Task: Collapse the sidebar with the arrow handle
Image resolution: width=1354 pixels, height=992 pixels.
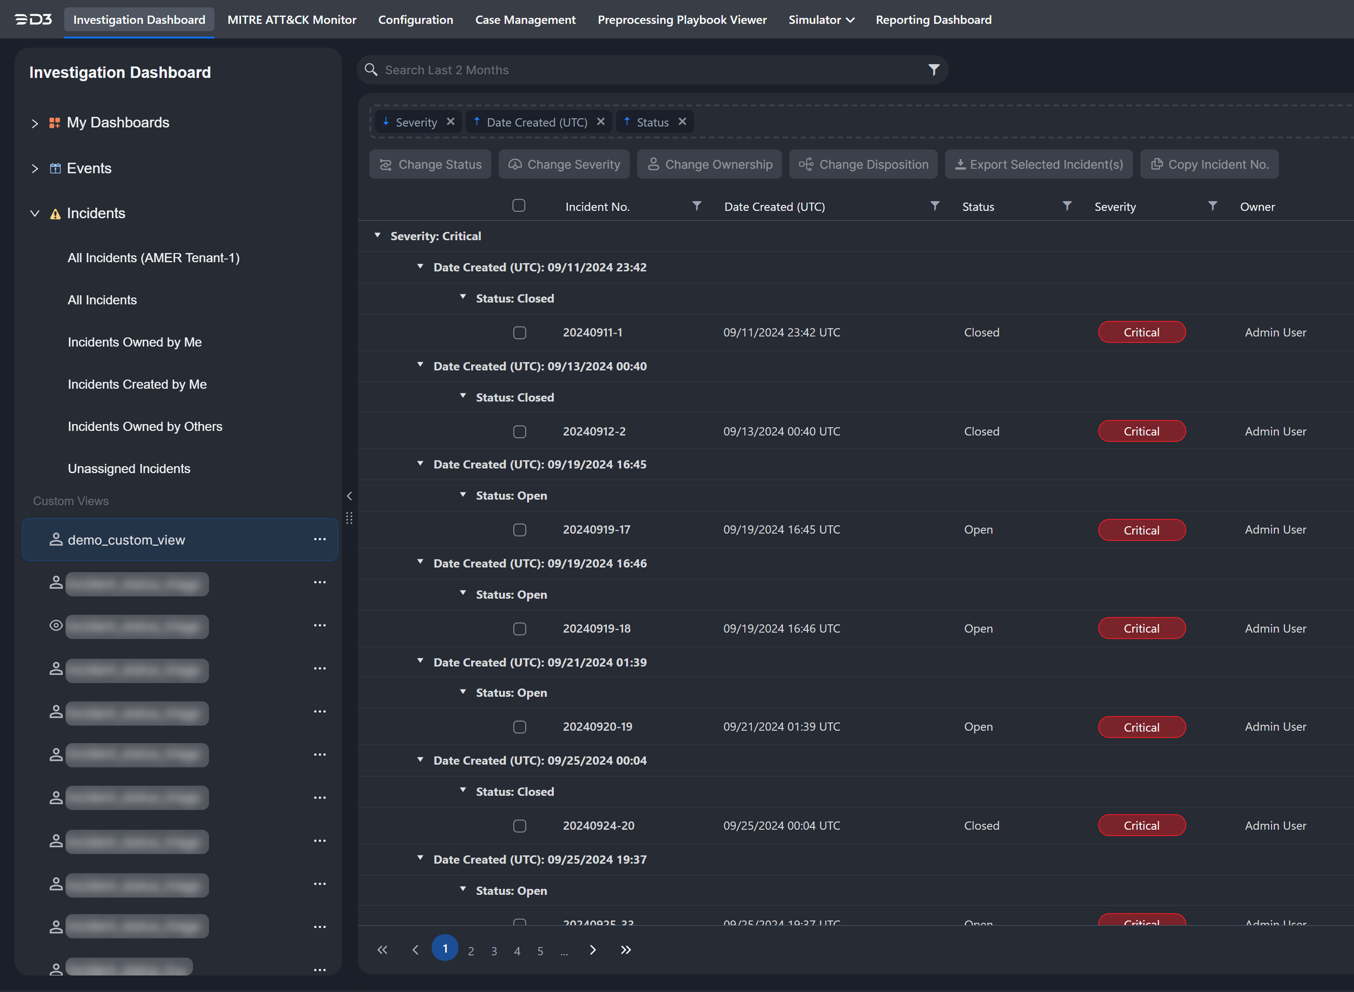Action: pyautogui.click(x=349, y=496)
